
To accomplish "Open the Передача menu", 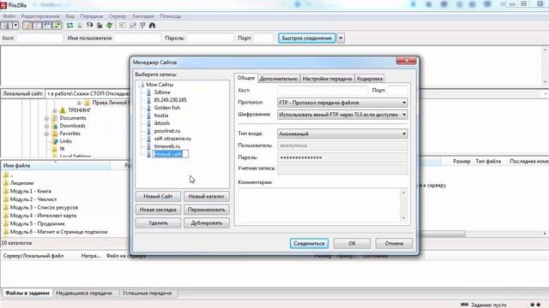I will click(x=92, y=16).
